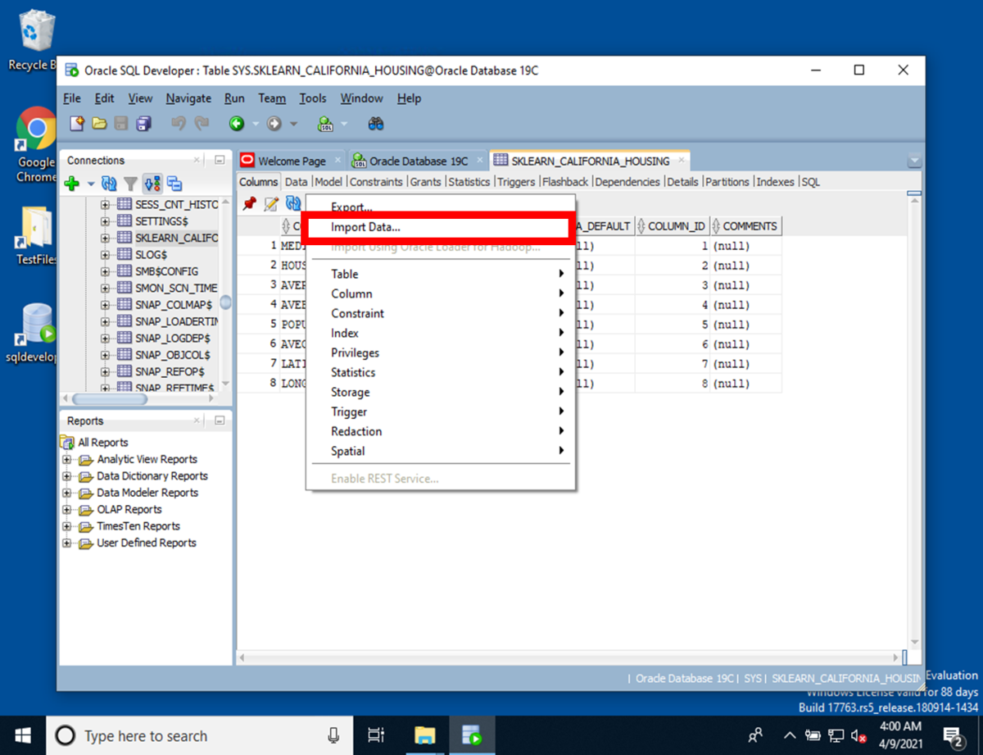This screenshot has height=755, width=983.
Task: Open dropdown arrow beside New Connection plus
Action: pyautogui.click(x=91, y=184)
